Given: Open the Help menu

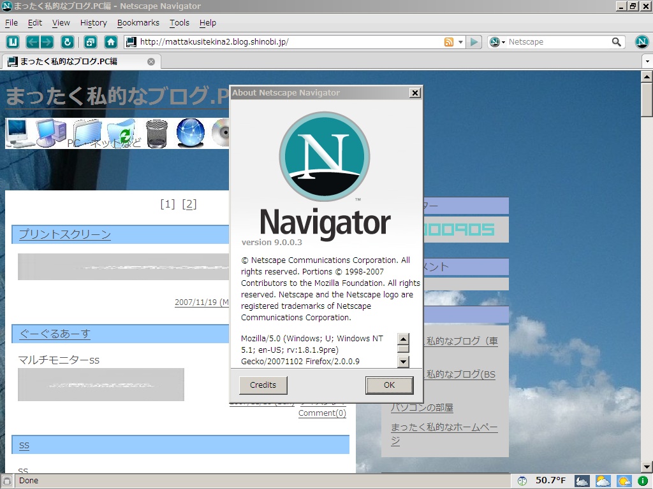Looking at the screenshot, I should tap(207, 23).
